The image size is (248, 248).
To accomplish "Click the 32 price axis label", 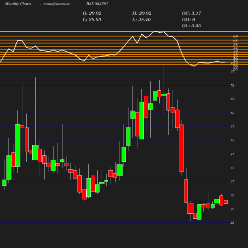I will click(x=233, y=195).
